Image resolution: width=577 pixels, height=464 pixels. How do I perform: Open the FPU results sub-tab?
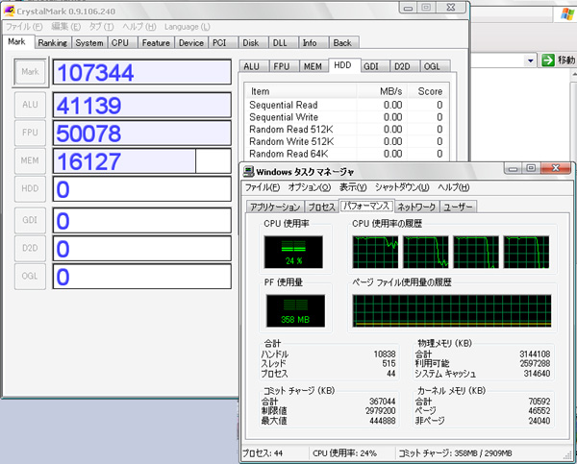pyautogui.click(x=282, y=66)
